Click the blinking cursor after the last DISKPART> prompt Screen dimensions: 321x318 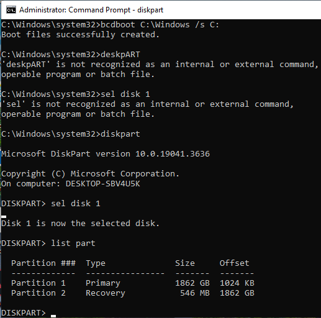pyautogui.click(x=53, y=316)
